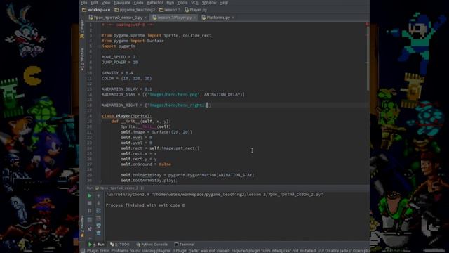This screenshot has height=253, width=449.
Task: Pin the Run tab with pin icon
Action: pos(89,229)
